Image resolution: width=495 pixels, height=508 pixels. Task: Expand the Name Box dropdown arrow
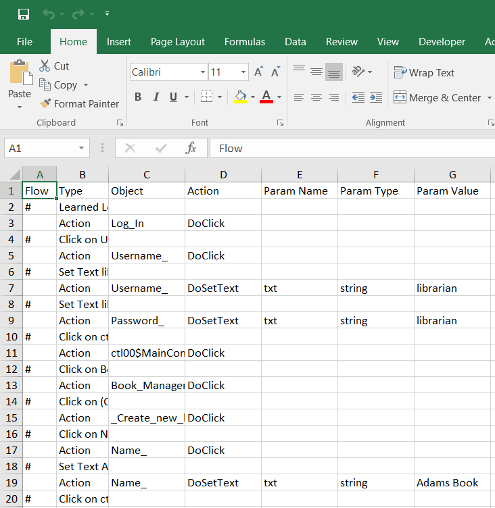tap(82, 148)
